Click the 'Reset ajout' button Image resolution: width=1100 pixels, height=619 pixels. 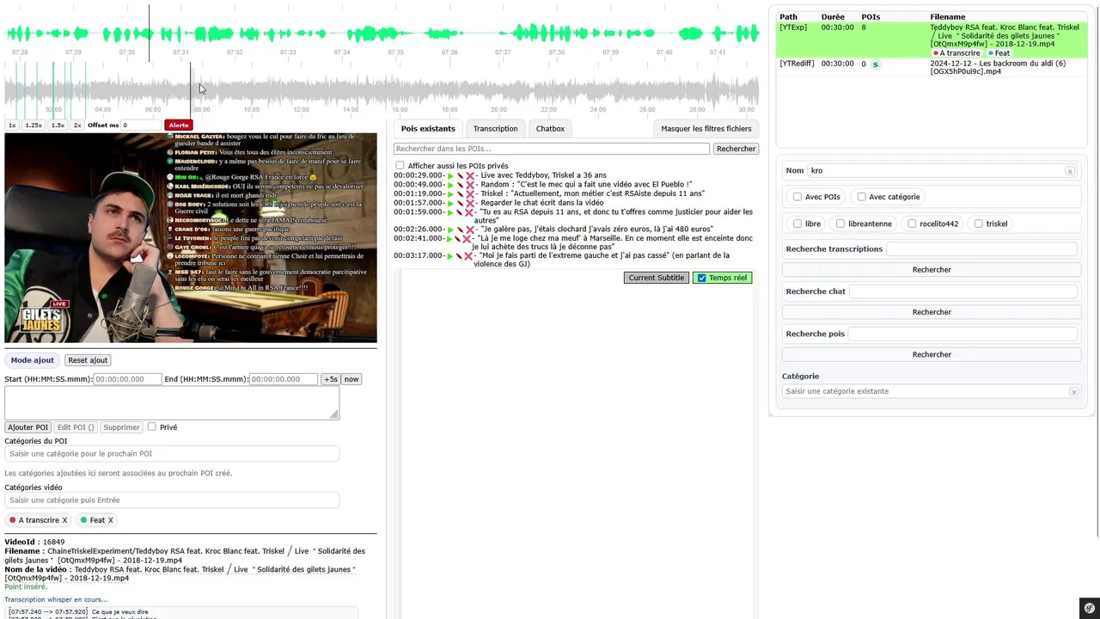(88, 360)
